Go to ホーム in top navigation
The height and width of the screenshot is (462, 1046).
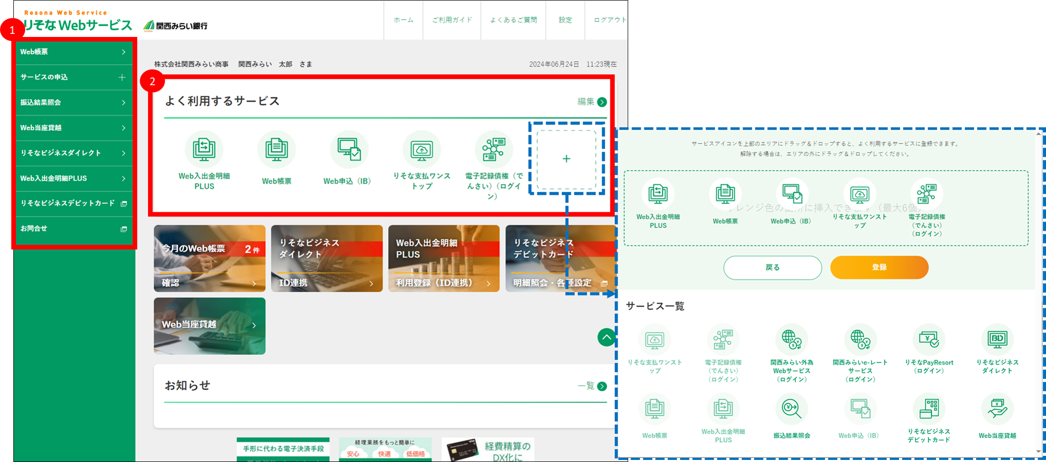pyautogui.click(x=403, y=20)
